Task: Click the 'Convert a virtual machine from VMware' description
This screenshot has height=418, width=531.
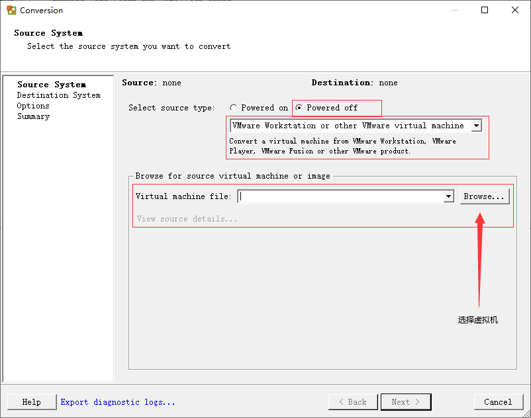Action: pos(342,146)
